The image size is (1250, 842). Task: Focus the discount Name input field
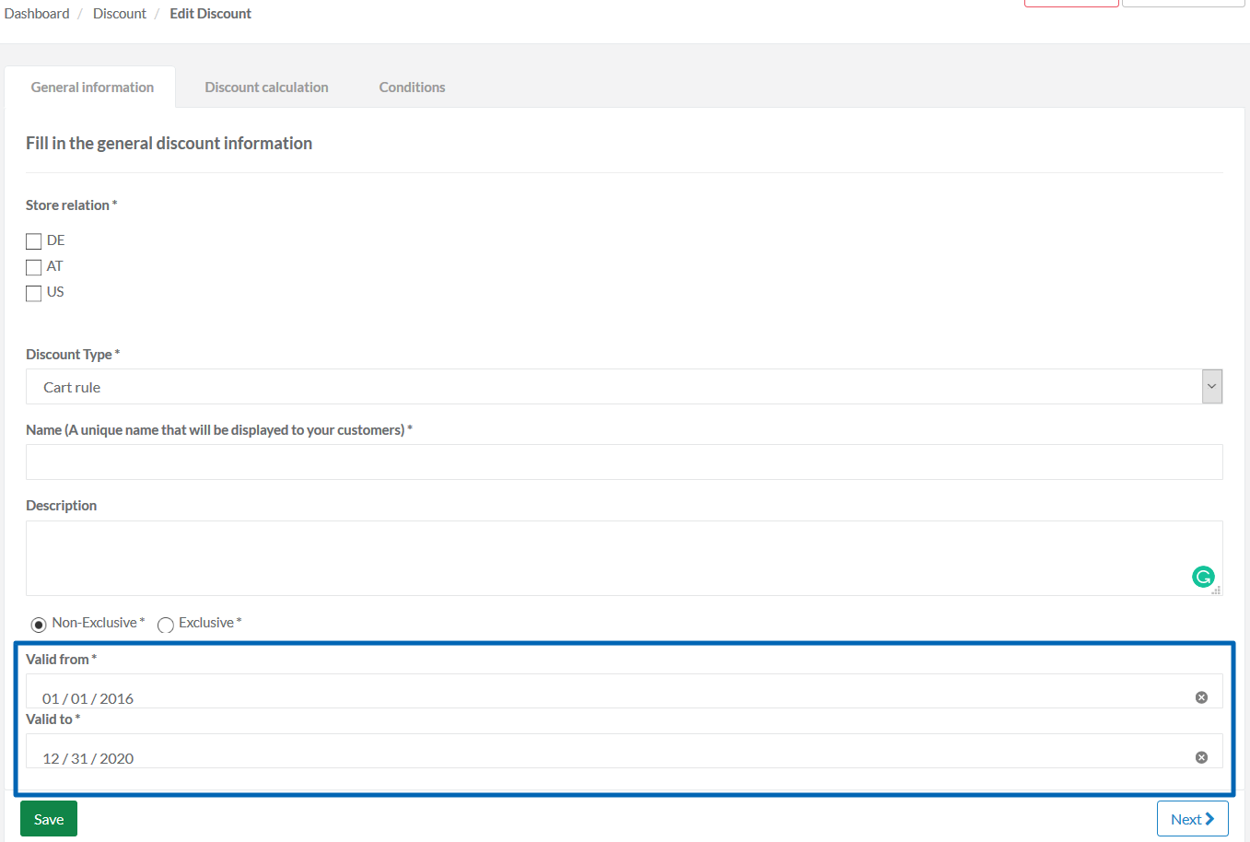pos(624,462)
